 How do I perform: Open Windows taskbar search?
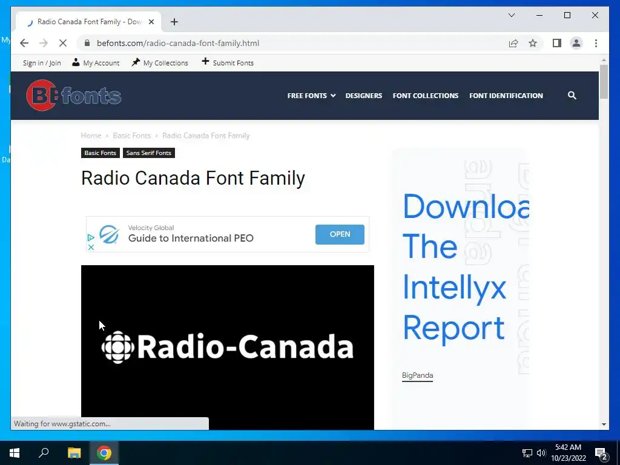pos(44,453)
